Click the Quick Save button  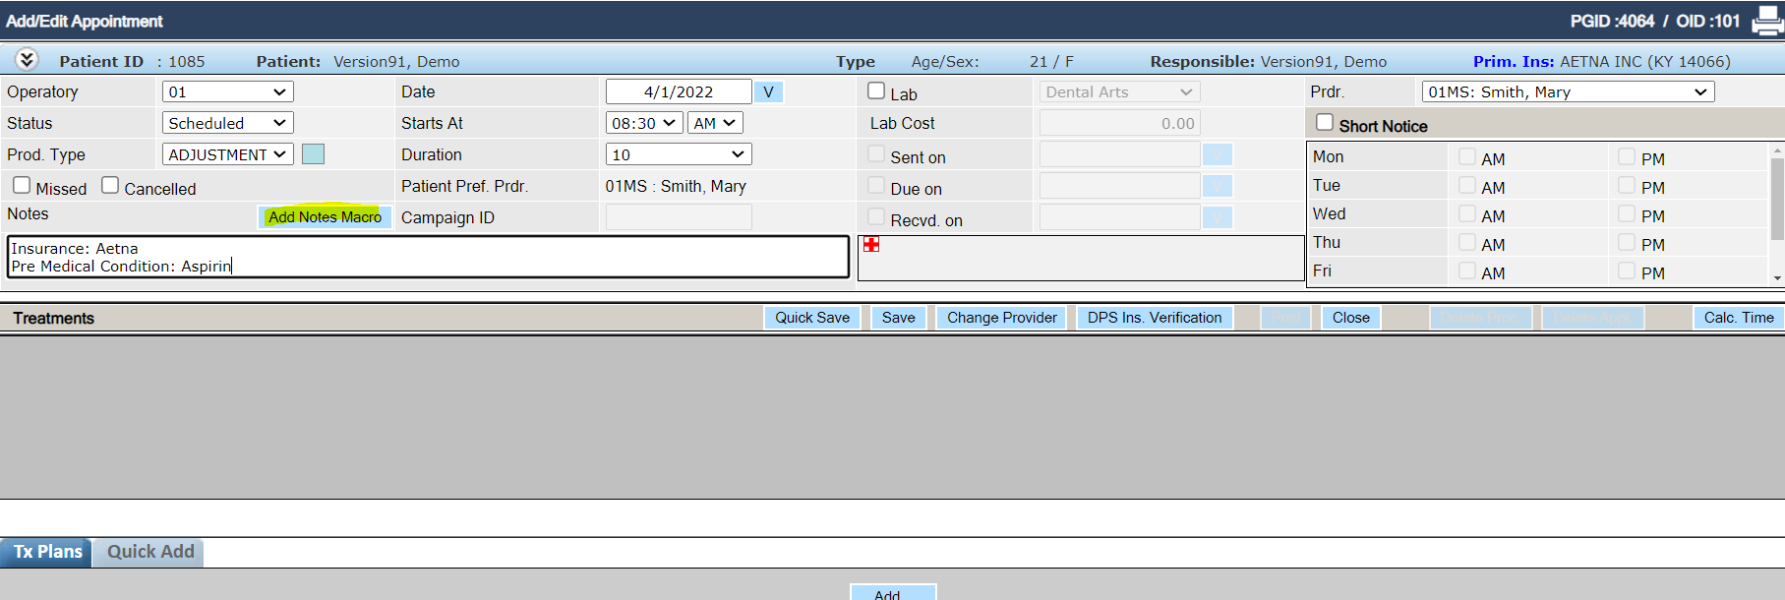[812, 318]
